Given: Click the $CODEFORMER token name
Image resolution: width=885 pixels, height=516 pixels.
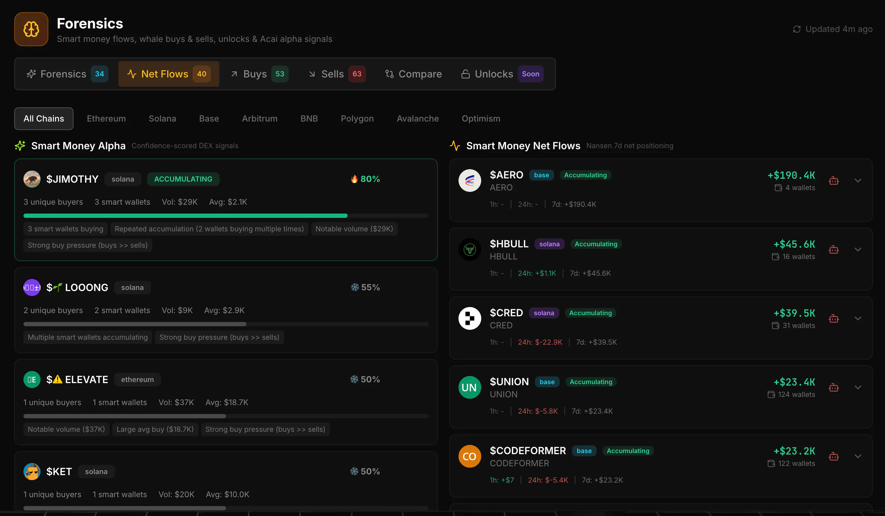Looking at the screenshot, I should click(x=528, y=451).
